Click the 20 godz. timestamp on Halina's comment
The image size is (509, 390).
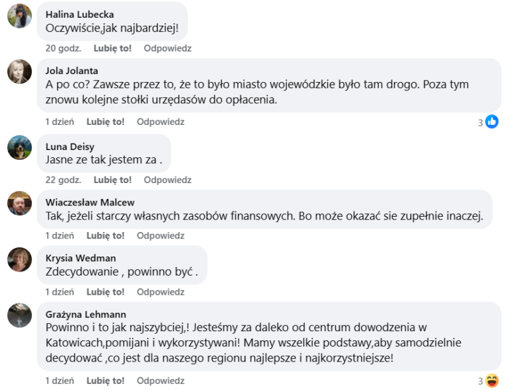63,48
